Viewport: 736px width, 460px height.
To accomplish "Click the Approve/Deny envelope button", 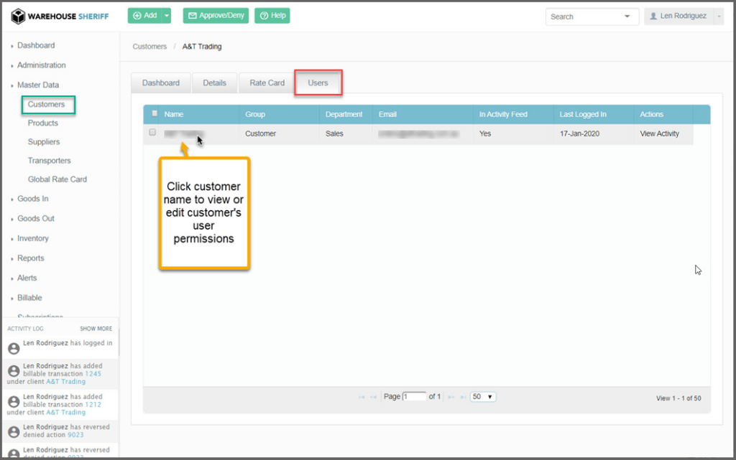I will pos(216,16).
